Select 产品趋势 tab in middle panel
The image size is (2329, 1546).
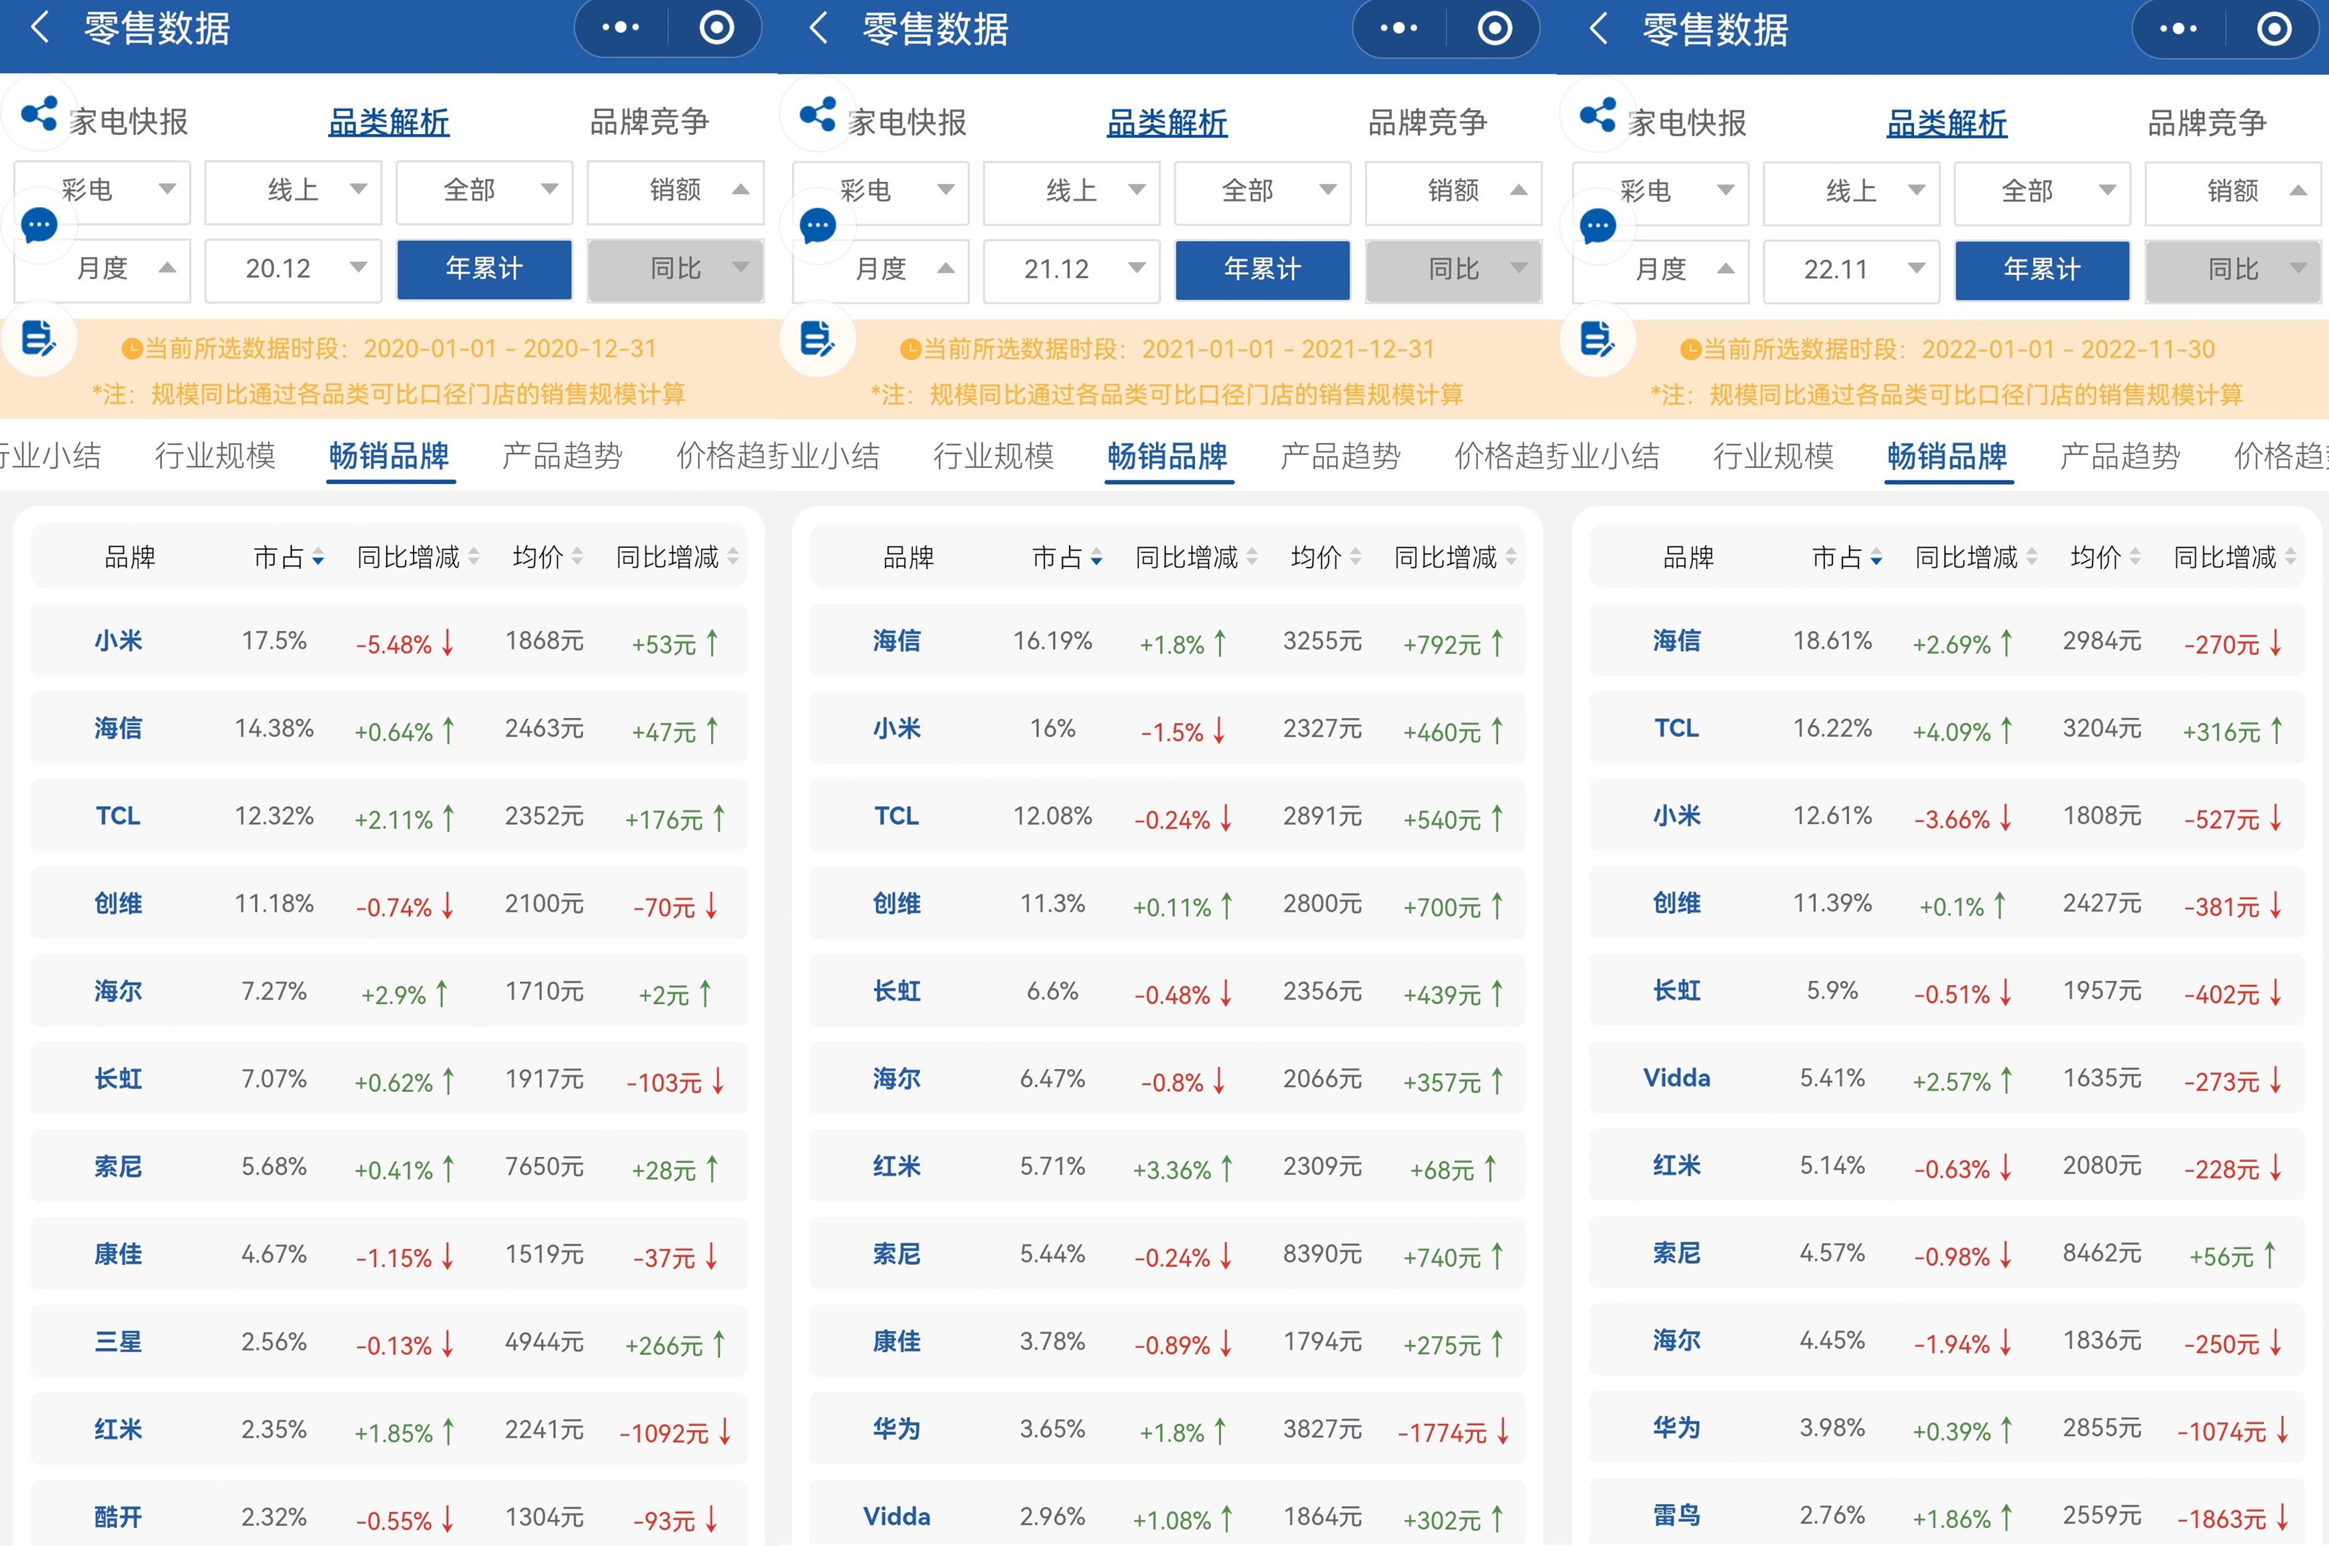pyautogui.click(x=1340, y=456)
